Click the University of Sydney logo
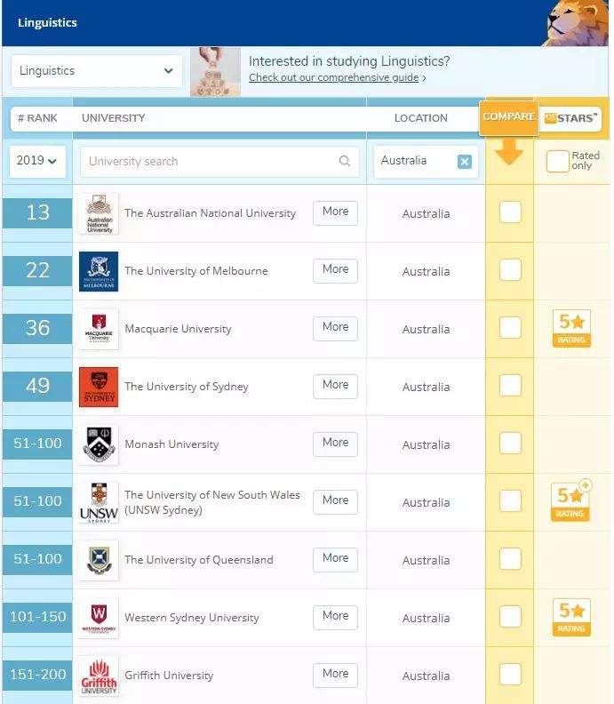Viewport: 614px width, 704px height. tap(99, 387)
